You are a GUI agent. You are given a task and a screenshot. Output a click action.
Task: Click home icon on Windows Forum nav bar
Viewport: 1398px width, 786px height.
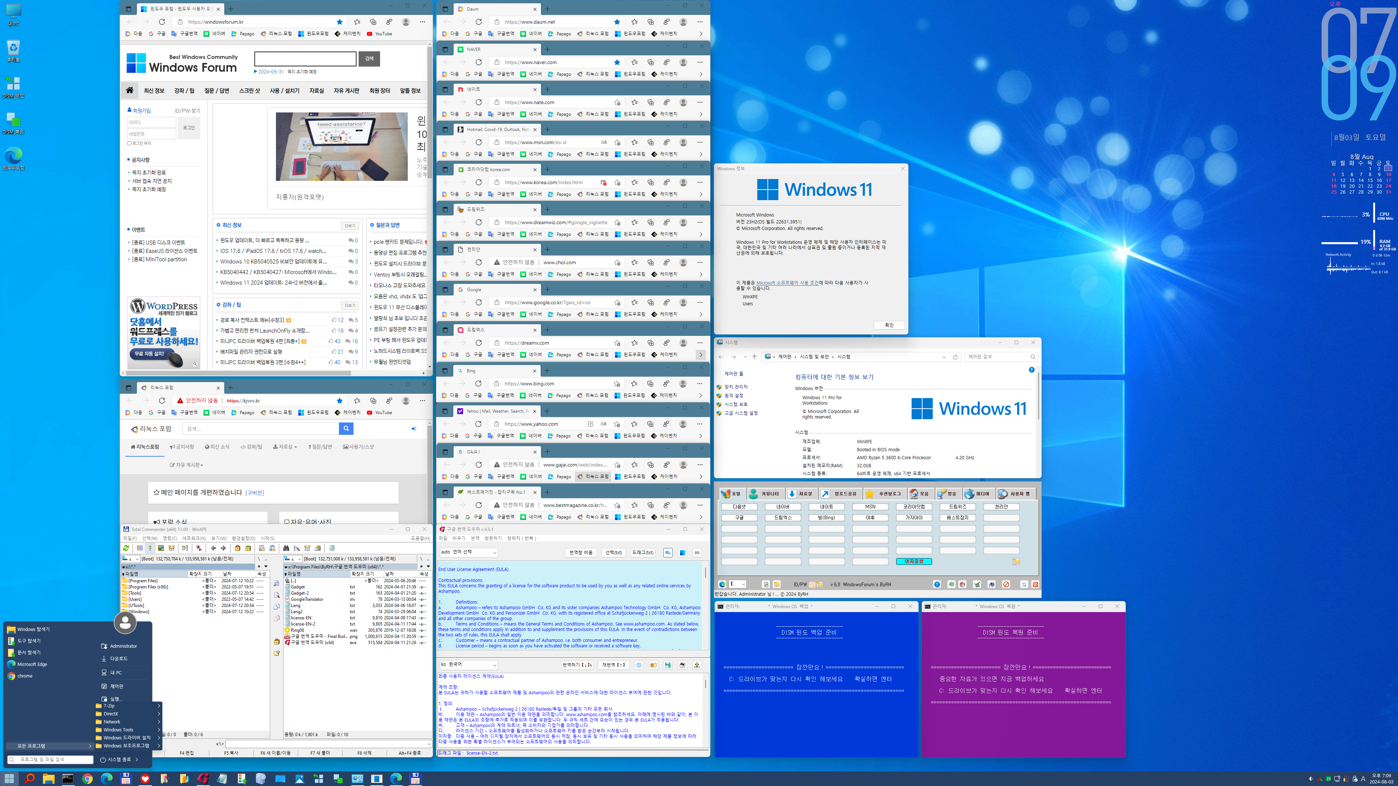129,90
